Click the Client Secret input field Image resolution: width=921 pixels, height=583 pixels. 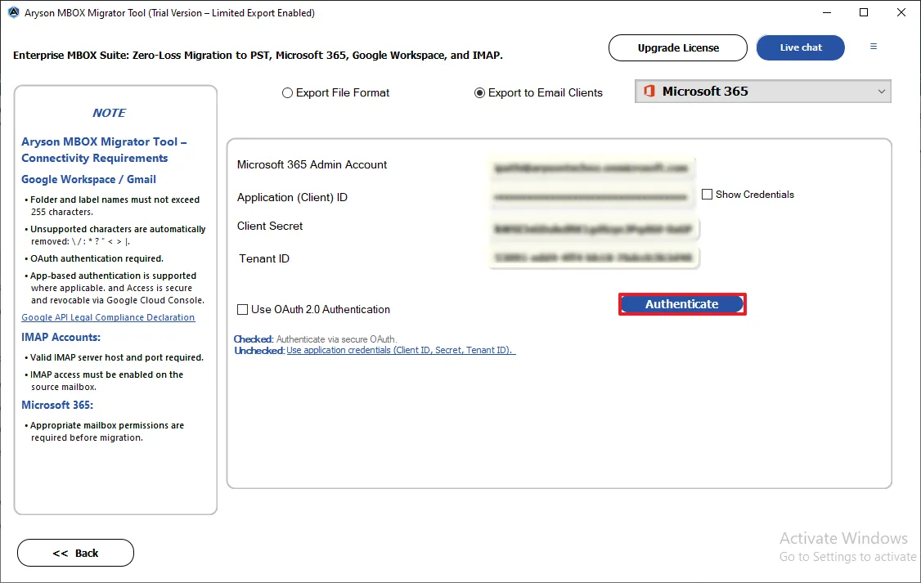point(593,229)
